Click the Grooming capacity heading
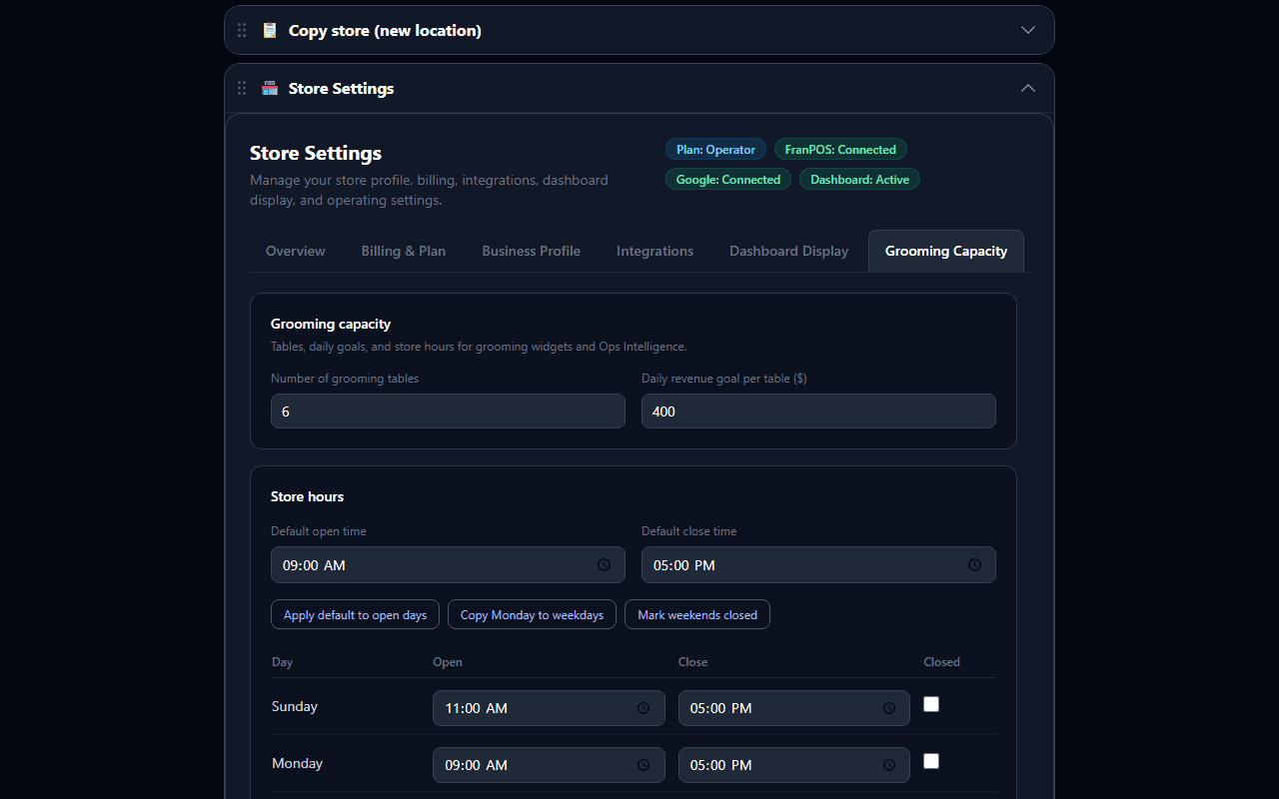Image resolution: width=1279 pixels, height=799 pixels. click(331, 324)
